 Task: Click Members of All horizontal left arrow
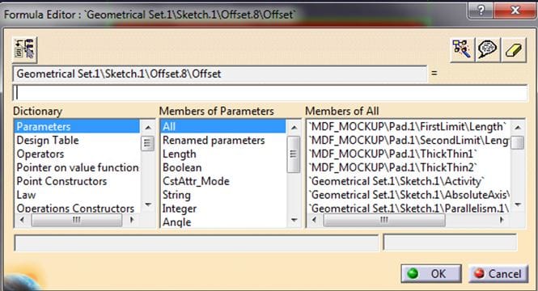point(314,220)
